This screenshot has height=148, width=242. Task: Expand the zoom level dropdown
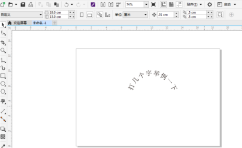[146, 5]
